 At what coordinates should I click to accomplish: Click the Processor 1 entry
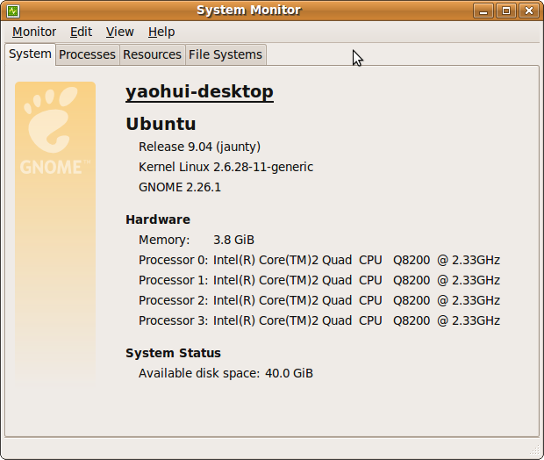[x=319, y=280]
